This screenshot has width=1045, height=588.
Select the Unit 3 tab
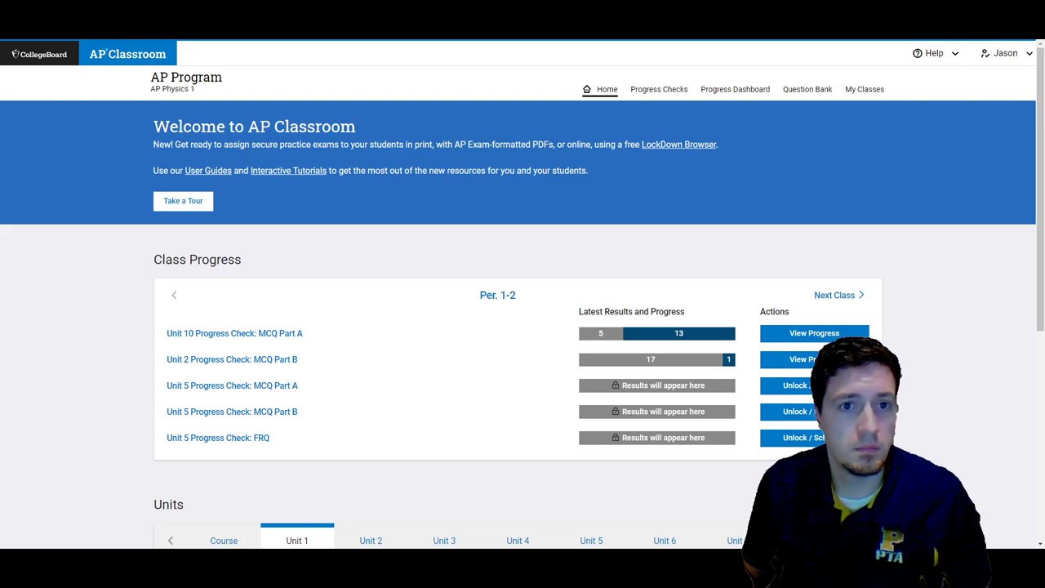coord(444,541)
